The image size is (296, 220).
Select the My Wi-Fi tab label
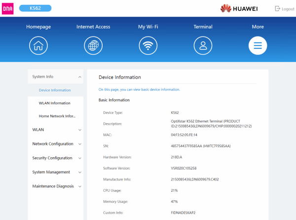148,27
